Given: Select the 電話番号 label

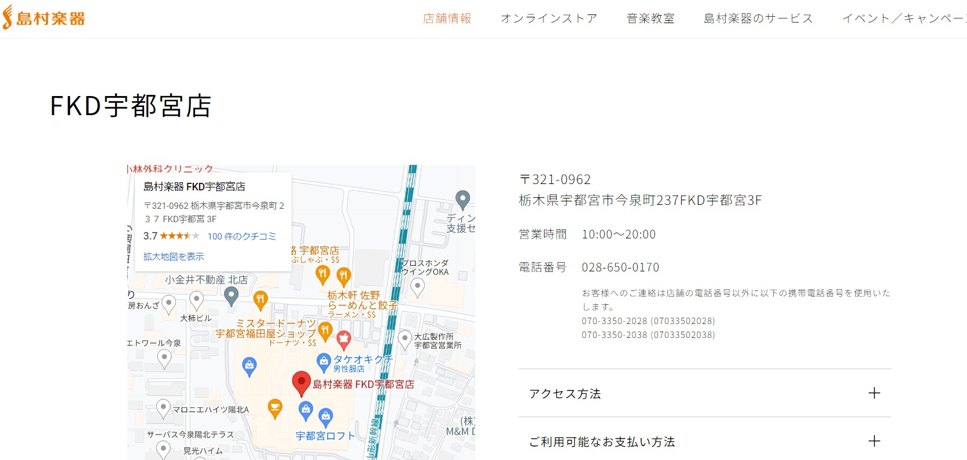Looking at the screenshot, I should pyautogui.click(x=543, y=267).
